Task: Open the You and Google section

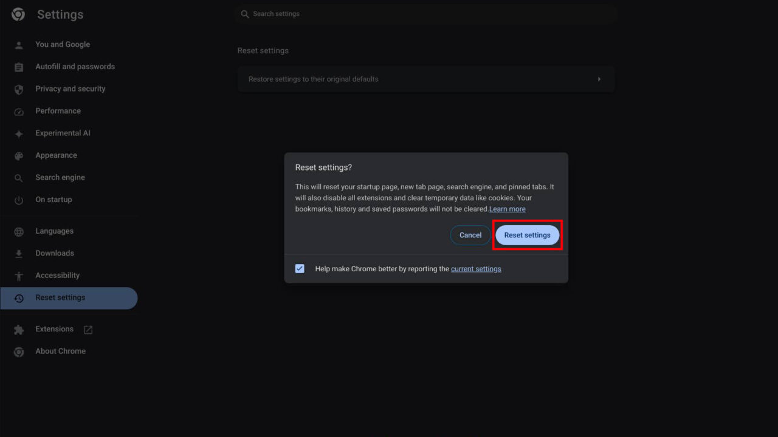Action: click(x=62, y=44)
